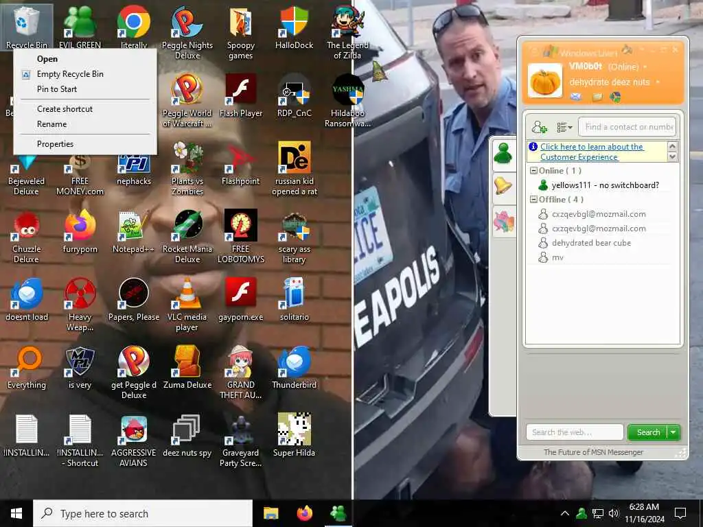Select contact yellows111 - no switchboard?
703x527 pixels.
(605, 185)
